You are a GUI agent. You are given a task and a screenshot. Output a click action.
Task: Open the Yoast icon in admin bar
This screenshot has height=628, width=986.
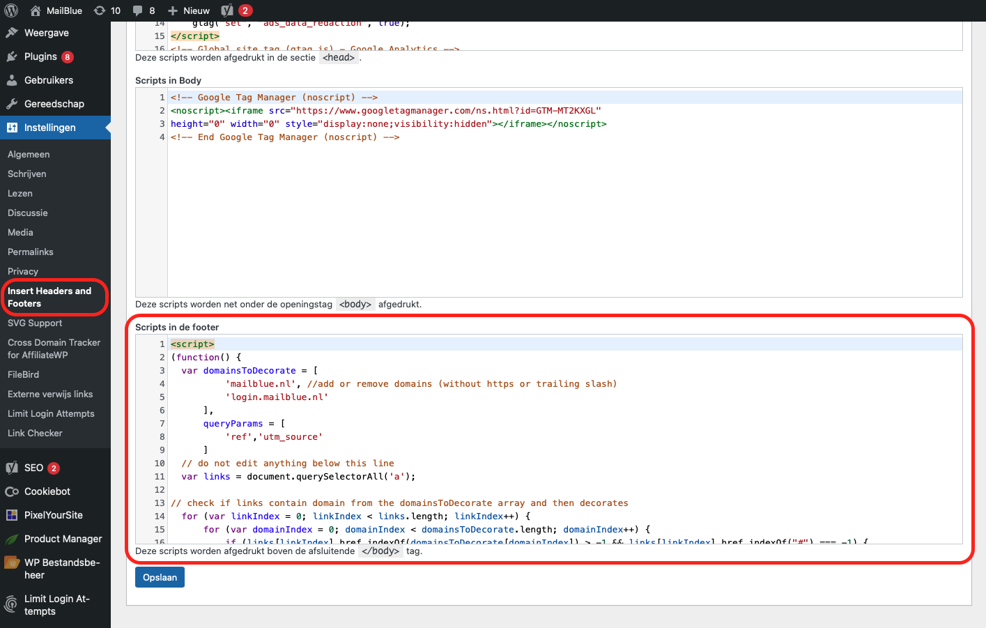click(x=227, y=10)
